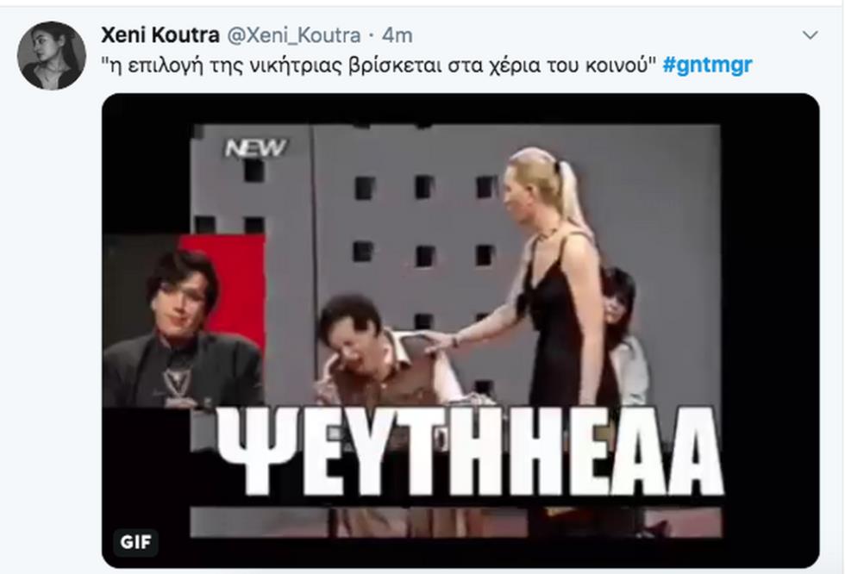
Task: Expand the tweet options chevron
Action: pos(810,35)
